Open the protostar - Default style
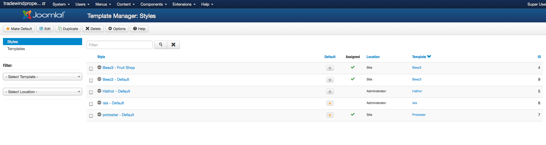 [118, 115]
